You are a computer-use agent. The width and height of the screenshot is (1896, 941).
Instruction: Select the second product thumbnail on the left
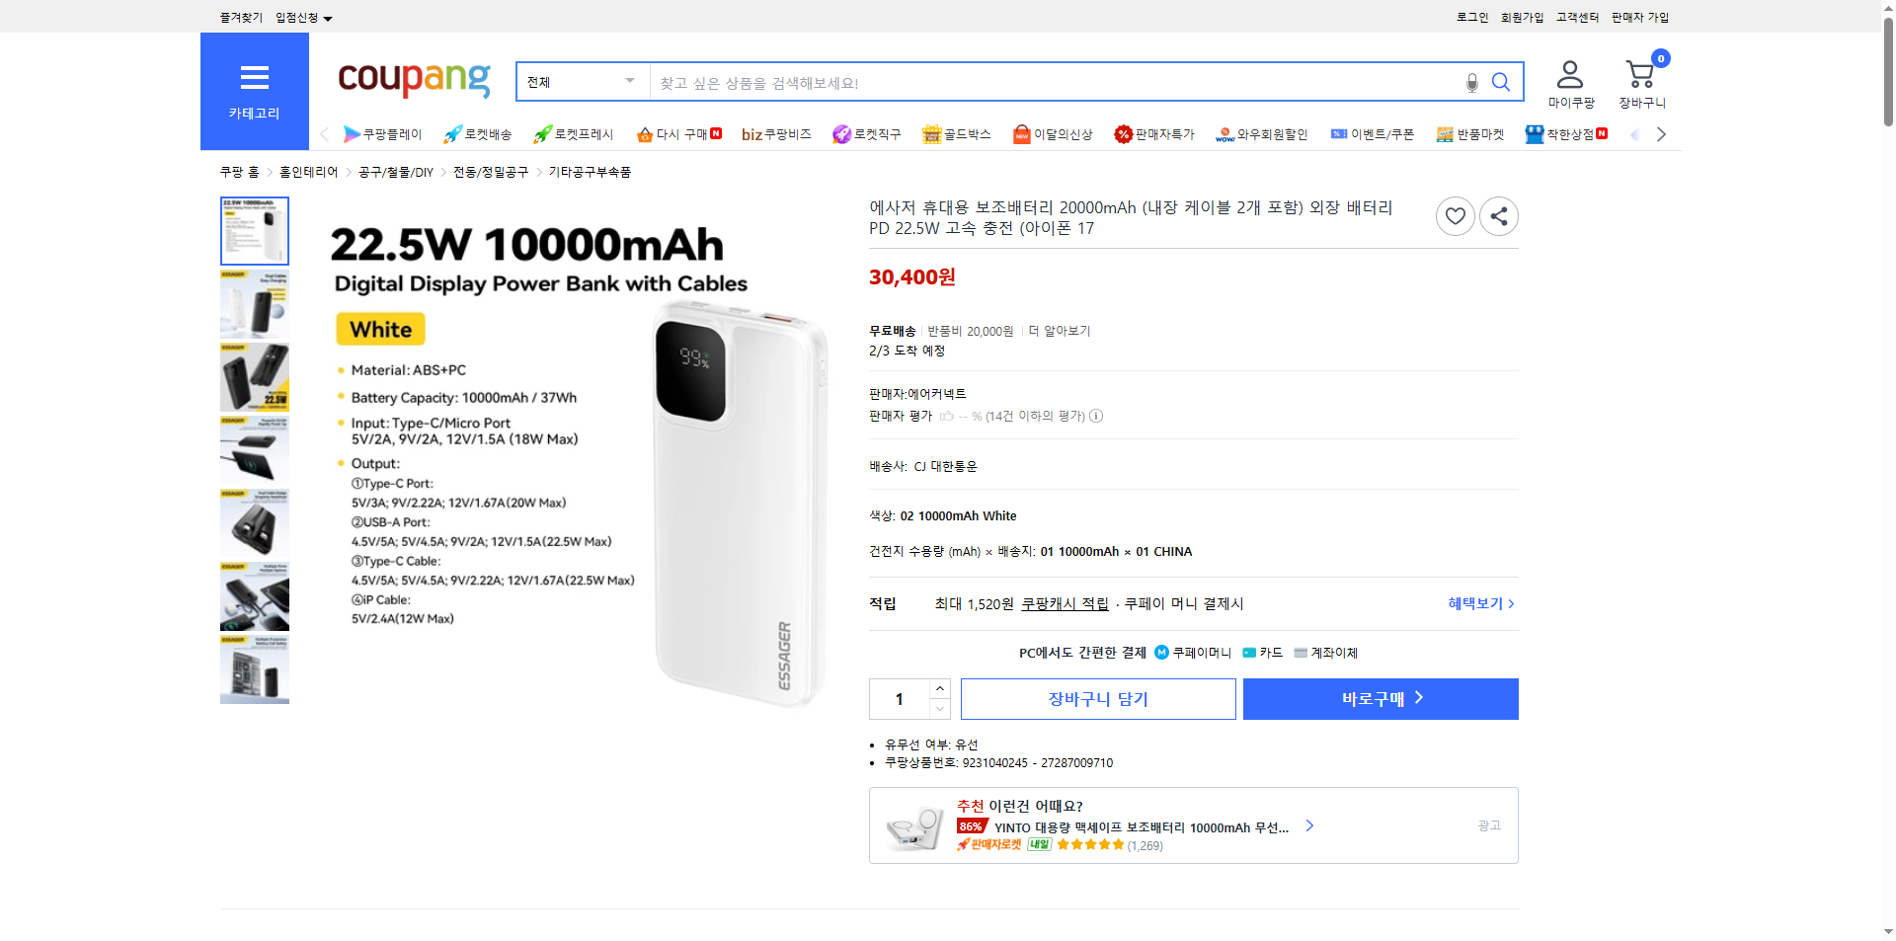click(x=254, y=304)
